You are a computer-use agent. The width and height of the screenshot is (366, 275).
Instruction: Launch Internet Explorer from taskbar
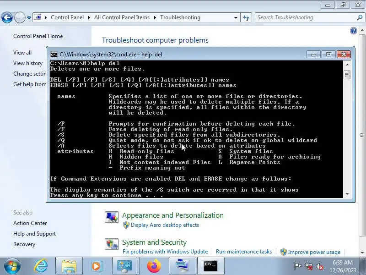(x=41, y=266)
